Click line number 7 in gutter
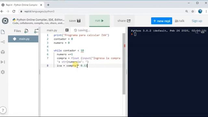The height and width of the screenshot is (117, 208). click(x=48, y=58)
